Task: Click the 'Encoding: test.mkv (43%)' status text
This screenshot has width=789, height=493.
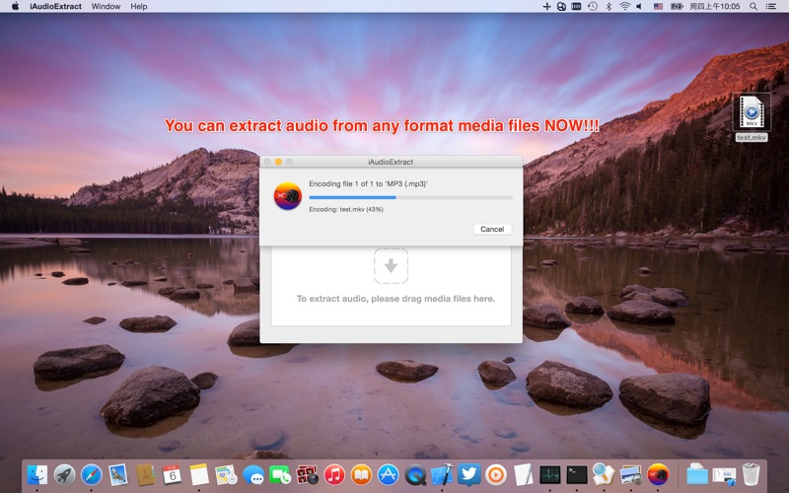Action: point(346,209)
